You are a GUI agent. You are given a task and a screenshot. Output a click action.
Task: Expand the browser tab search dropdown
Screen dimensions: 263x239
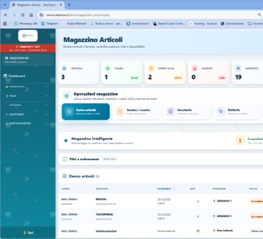point(5,5)
